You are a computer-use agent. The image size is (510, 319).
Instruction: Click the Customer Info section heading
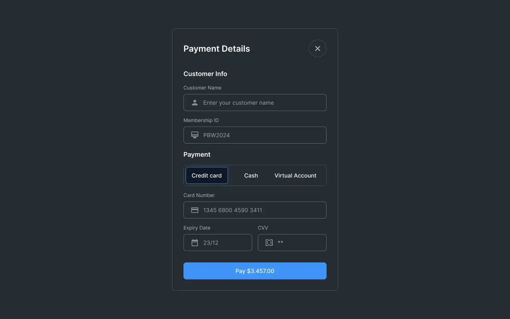205,74
